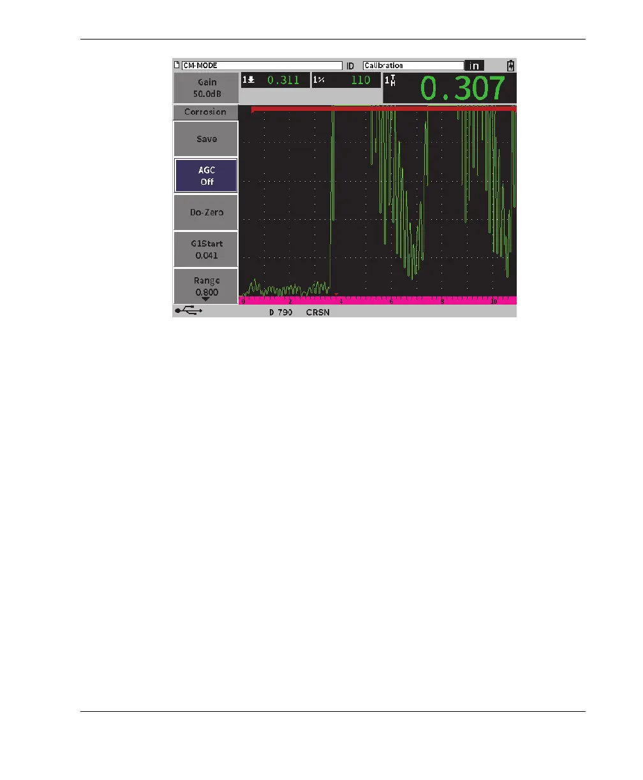This screenshot has height=780, width=643.
Task: Select the ID label text
Action: click(350, 66)
